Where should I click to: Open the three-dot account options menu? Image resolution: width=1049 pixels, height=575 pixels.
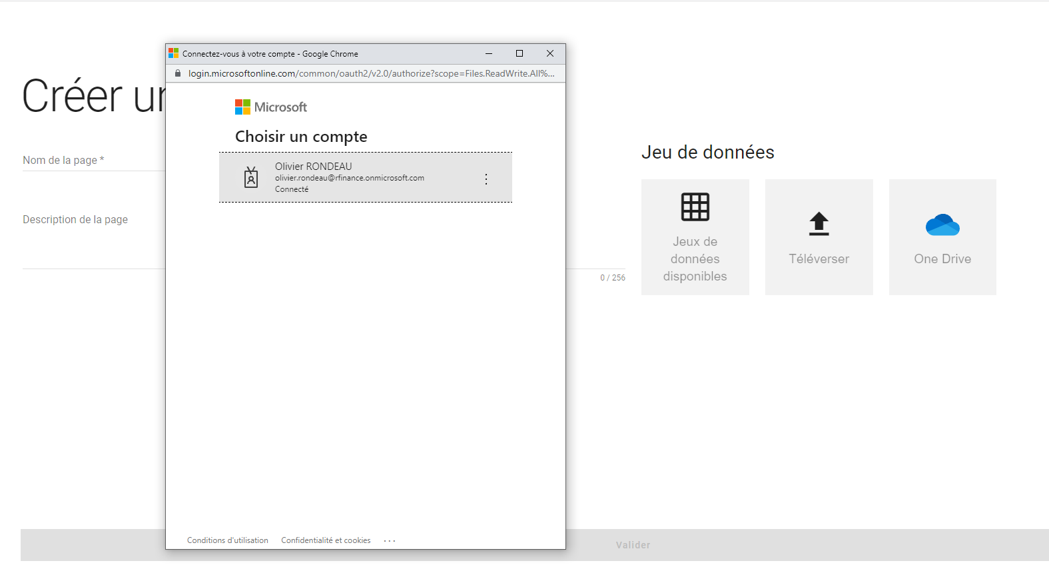pos(486,179)
